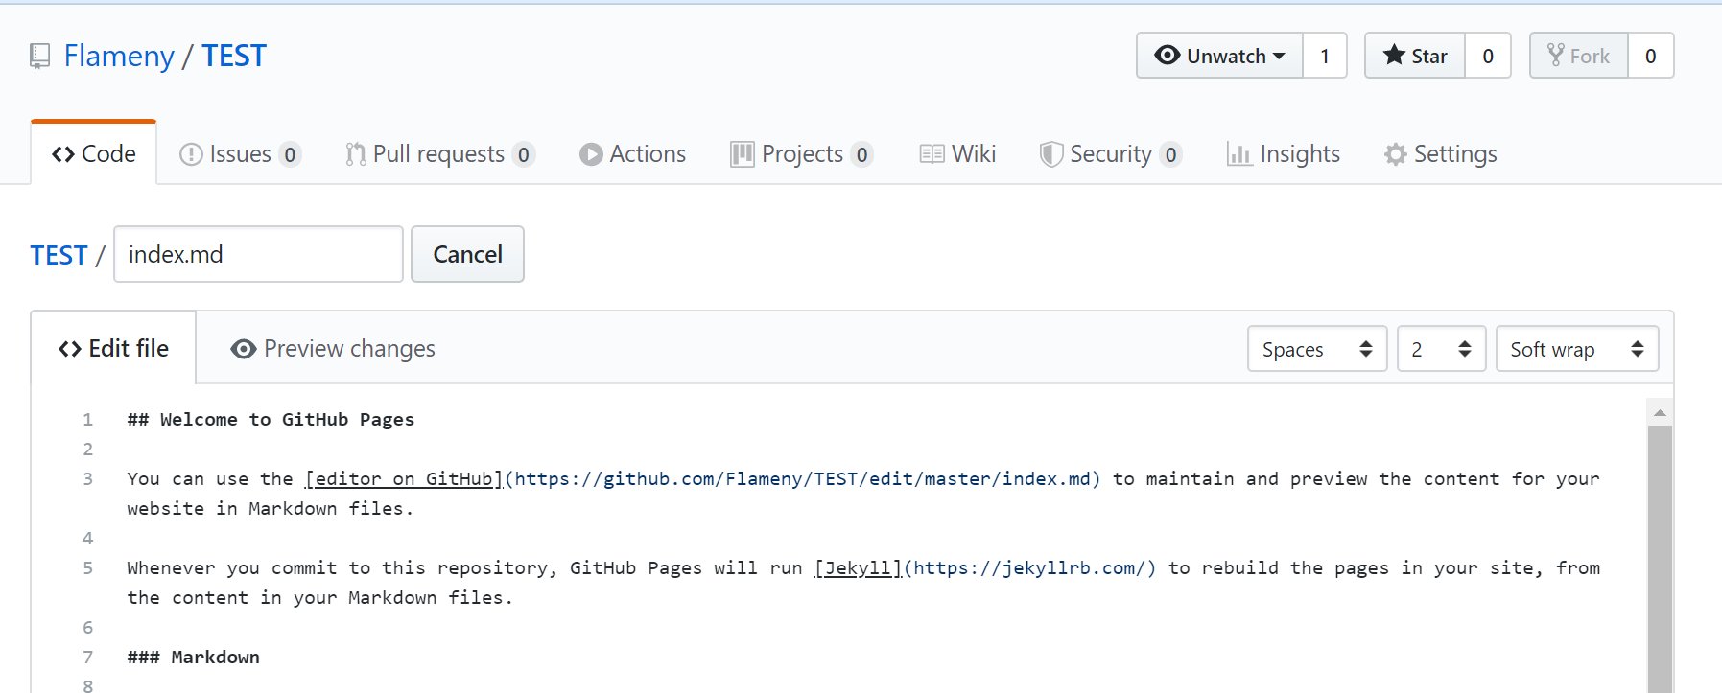Open the Issues tab
1722x693 pixels.
pos(241,153)
